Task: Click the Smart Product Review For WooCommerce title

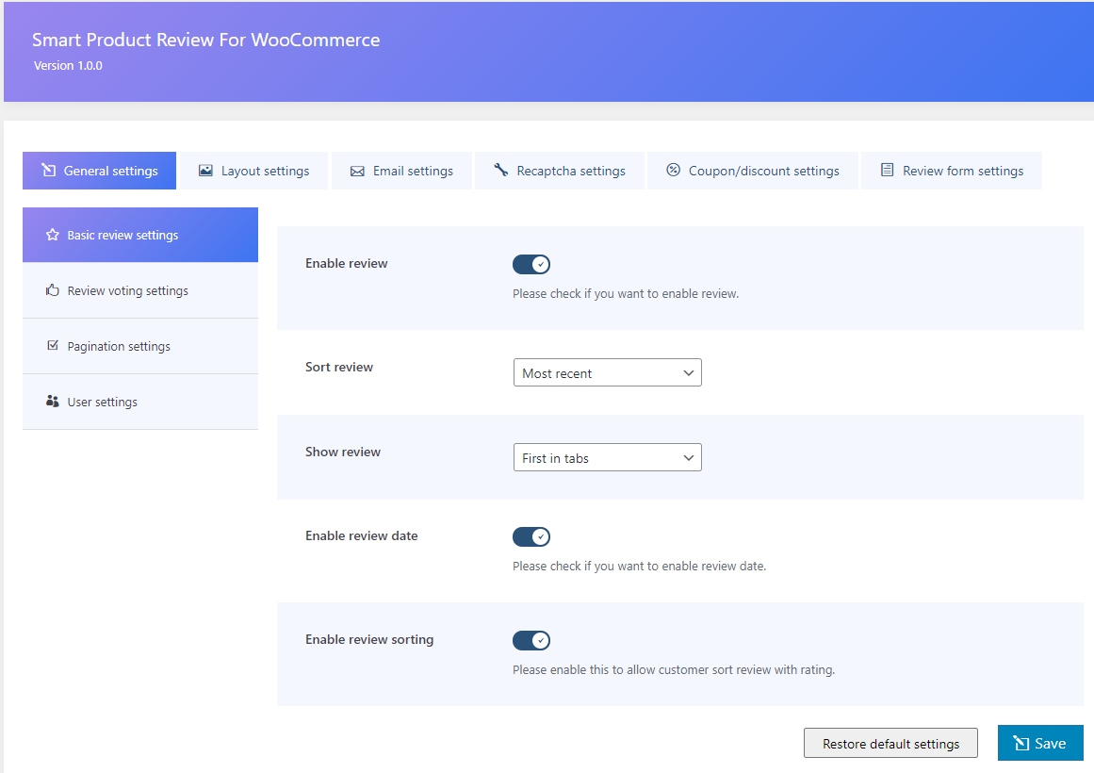Action: [205, 40]
